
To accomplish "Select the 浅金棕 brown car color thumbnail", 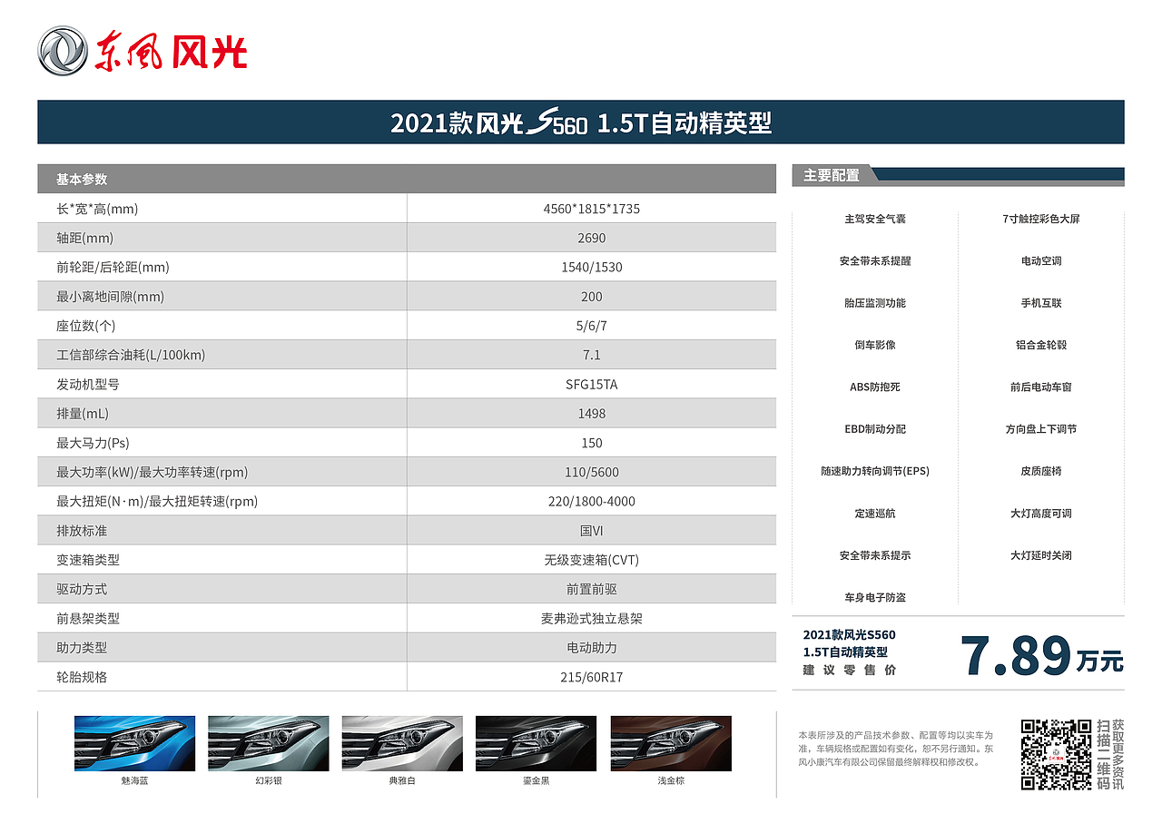I will 671,743.
